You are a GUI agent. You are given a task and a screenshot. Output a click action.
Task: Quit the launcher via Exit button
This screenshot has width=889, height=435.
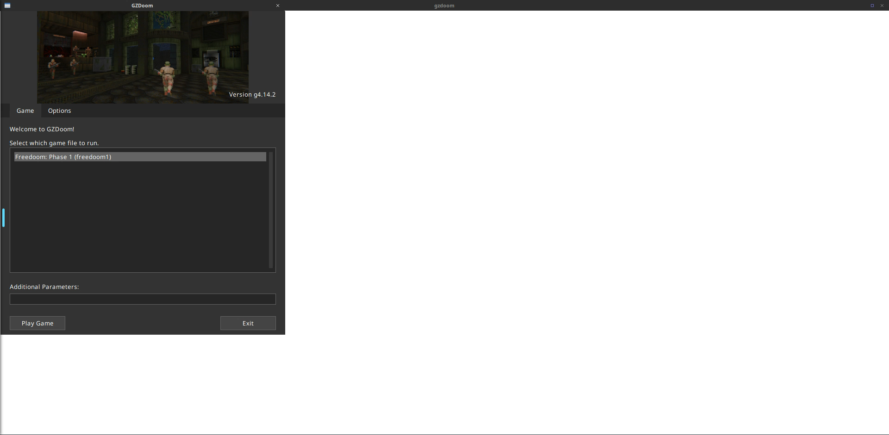248,323
